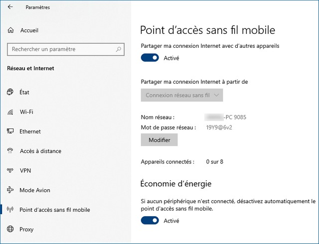Screen dimensions: 319x244
Task: Click the Mode Avion airplane icon
Action: click(x=10, y=190)
